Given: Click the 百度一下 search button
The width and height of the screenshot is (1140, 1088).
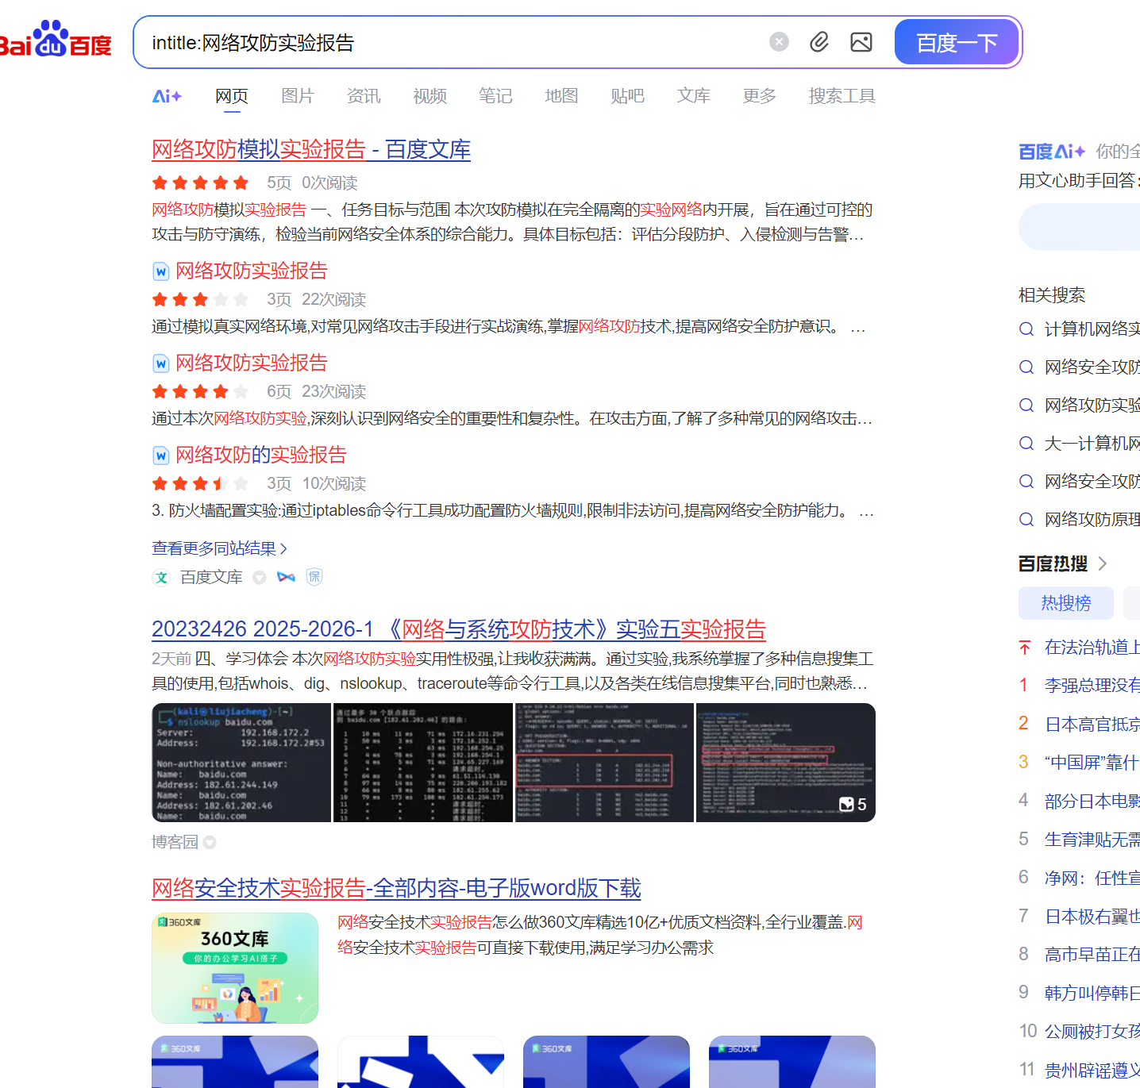Looking at the screenshot, I should pos(957,42).
